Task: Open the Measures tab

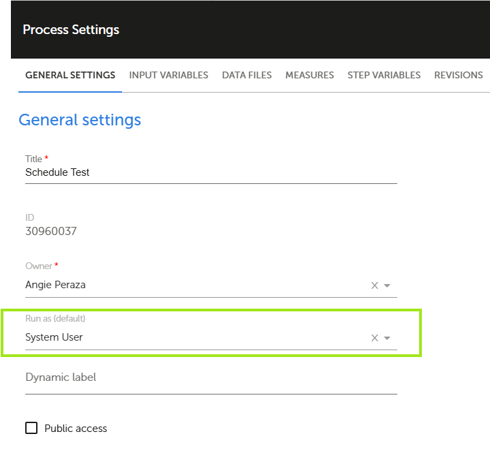Action: tap(309, 75)
